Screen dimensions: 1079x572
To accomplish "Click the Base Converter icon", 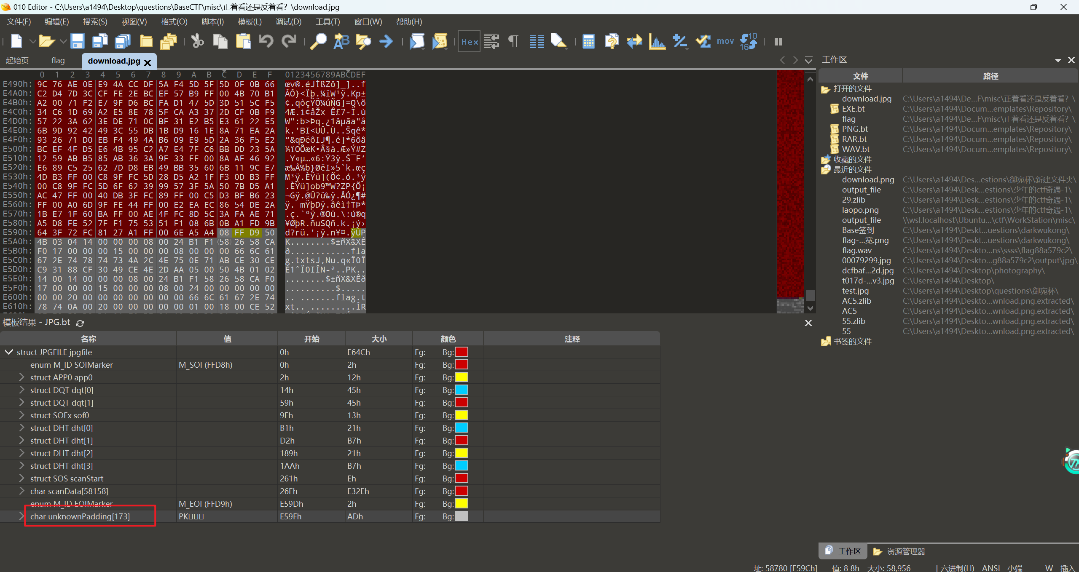I will 749,41.
